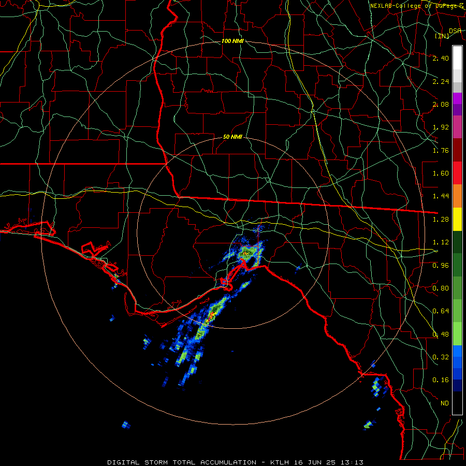466x466 pixels.
Task: Select the 1.44 legend value
Action: tap(441, 196)
